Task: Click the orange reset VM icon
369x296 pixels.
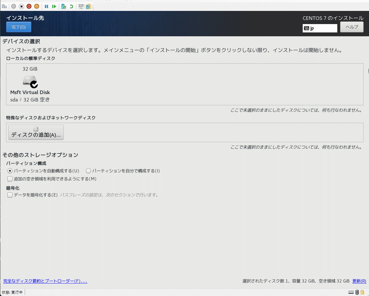Action: tap(37, 6)
